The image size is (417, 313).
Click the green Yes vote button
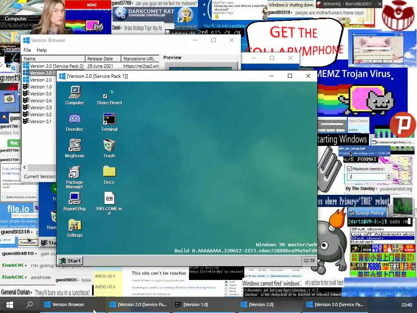click(14, 143)
